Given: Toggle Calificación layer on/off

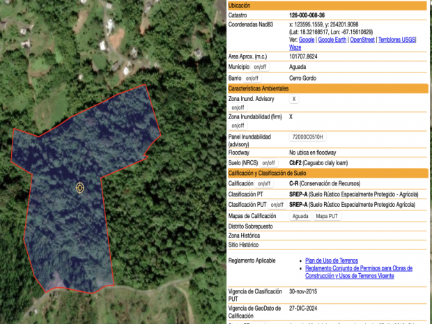Looking at the screenshot, I should point(264,184).
